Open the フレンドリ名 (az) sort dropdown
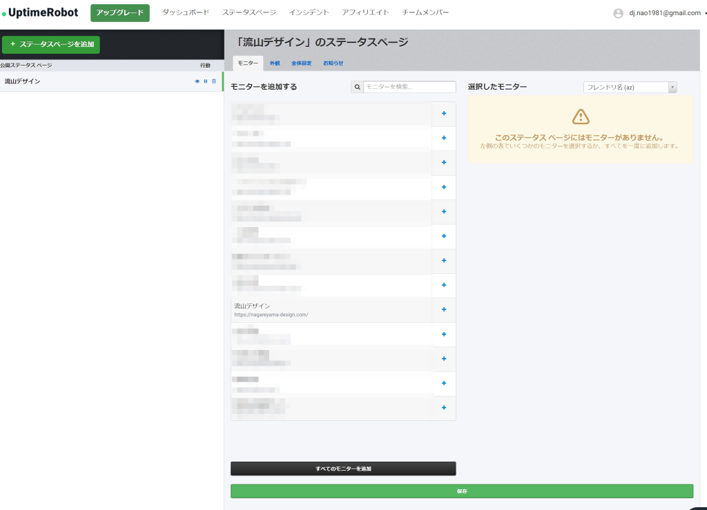The height and width of the screenshot is (510, 707). point(630,87)
